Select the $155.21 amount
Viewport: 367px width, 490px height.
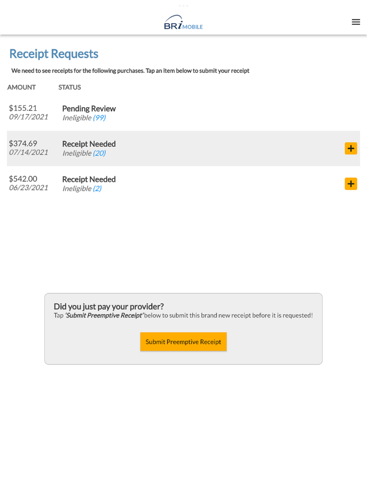click(x=23, y=108)
